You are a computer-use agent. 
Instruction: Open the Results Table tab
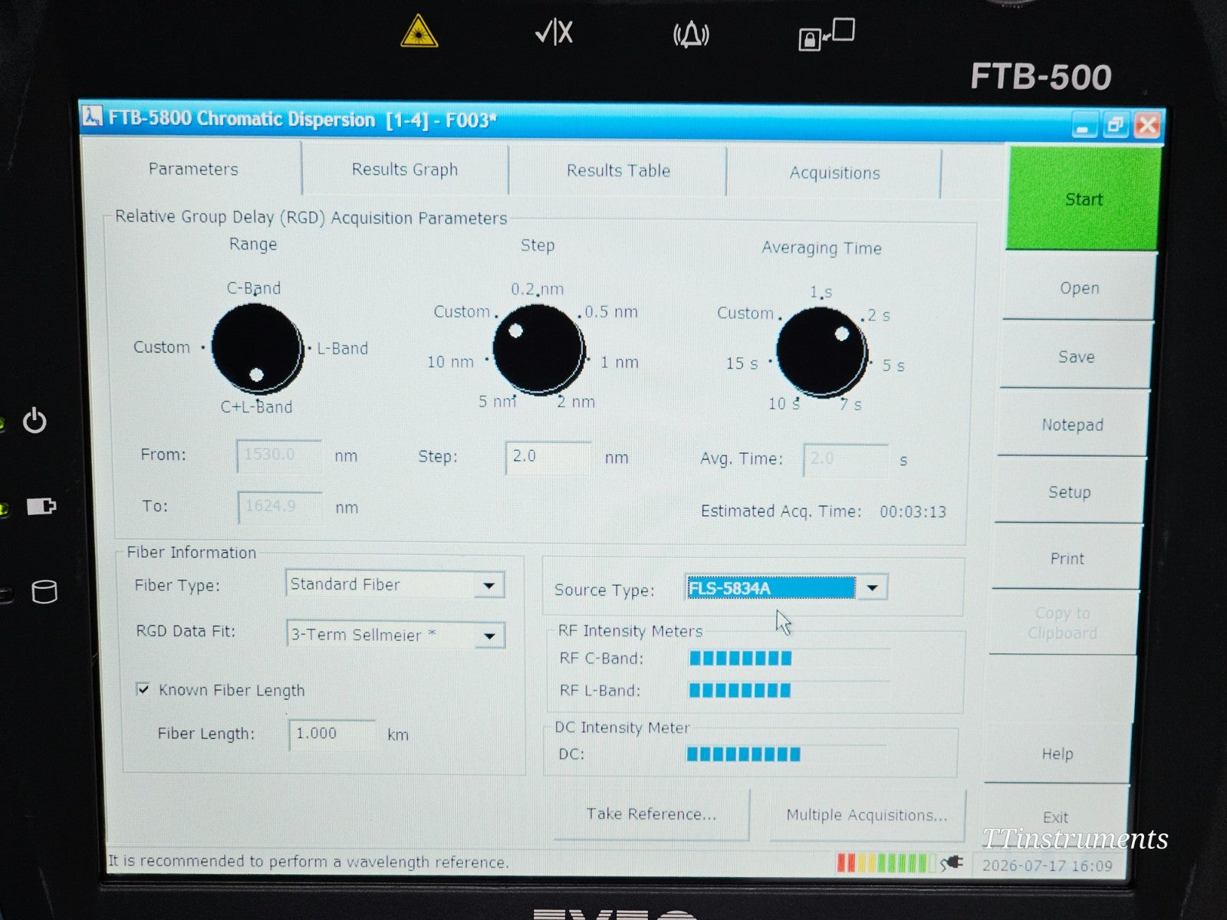point(618,170)
